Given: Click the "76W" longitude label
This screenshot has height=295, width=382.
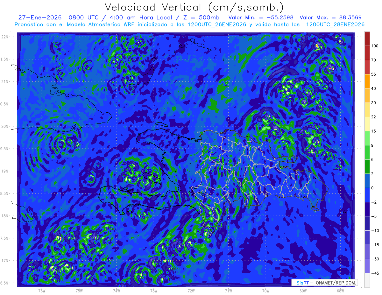Looking at the screenshot, I should [x=42, y=291].
